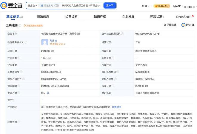Open the chart icon beside 0人
The image size is (197, 134).
[48, 93]
